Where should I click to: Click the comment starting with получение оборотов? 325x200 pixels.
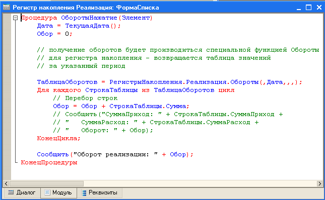click(178, 50)
